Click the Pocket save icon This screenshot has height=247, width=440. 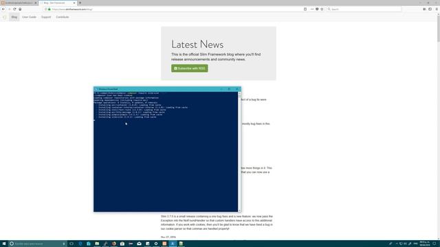(x=317, y=9)
